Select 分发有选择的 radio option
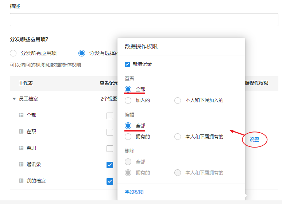Viewport: 282px width, 204px height. (82, 53)
